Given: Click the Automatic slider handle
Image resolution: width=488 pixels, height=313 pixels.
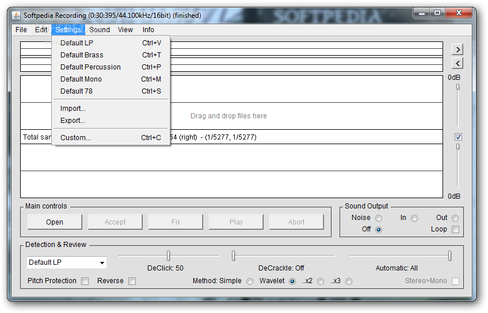Looking at the screenshot, I should point(449,256).
